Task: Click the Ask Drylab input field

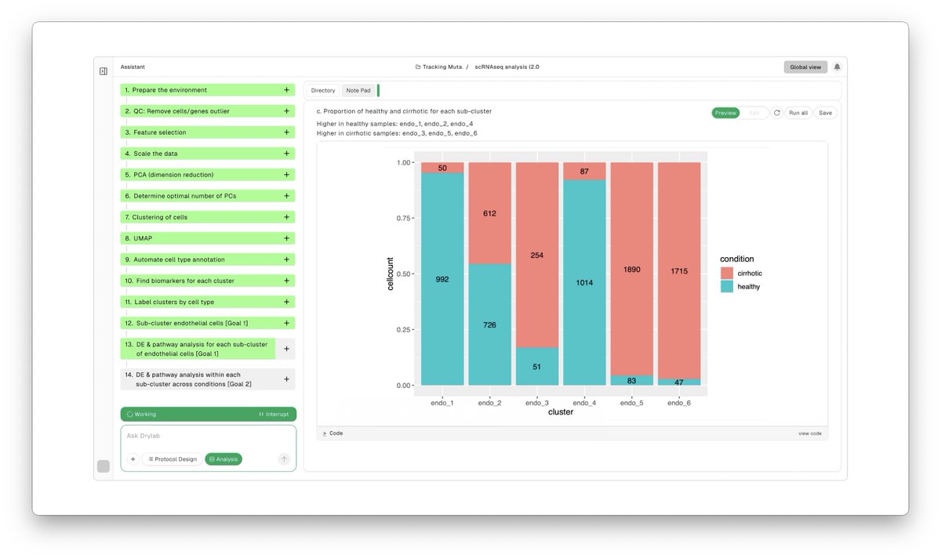Action: [208, 437]
